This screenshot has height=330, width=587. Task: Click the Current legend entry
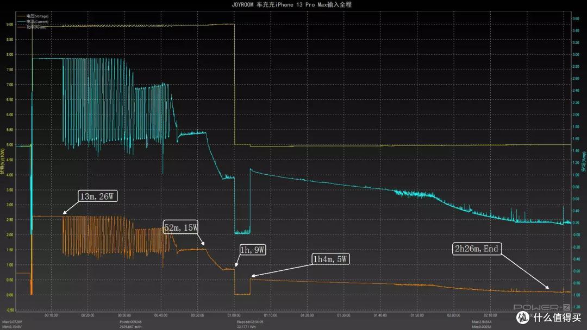coord(33,22)
